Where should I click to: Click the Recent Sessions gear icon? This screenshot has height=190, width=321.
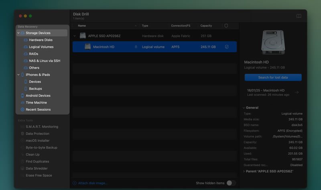pos(22,110)
